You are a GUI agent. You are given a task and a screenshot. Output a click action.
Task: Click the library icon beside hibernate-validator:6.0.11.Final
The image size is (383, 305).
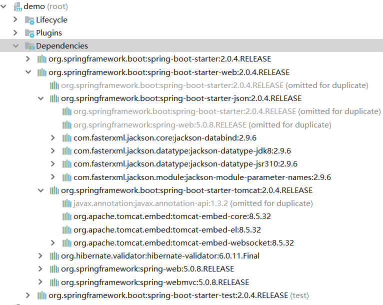tap(54, 256)
